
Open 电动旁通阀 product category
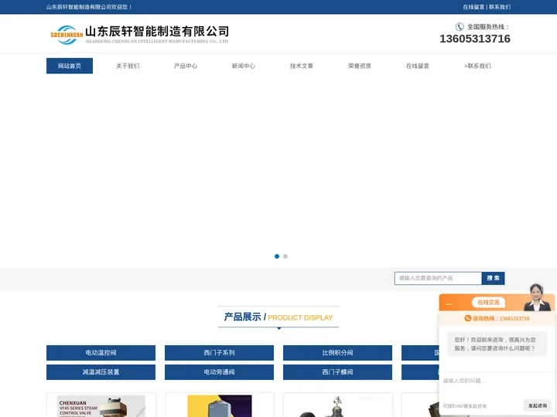pyautogui.click(x=219, y=372)
